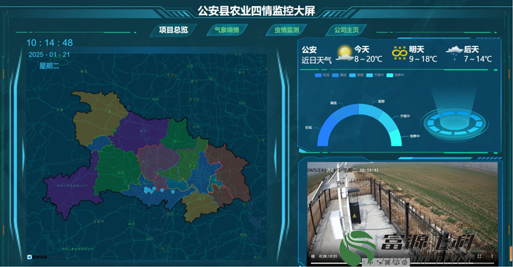Select the 升级中 segment of the gauge chart
Screen dimensions: 513x267
[389, 122]
